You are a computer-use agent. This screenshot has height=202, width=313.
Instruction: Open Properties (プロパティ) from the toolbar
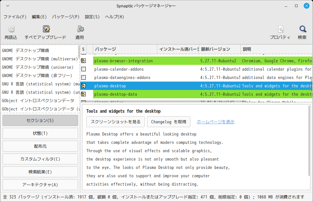click(x=280, y=30)
